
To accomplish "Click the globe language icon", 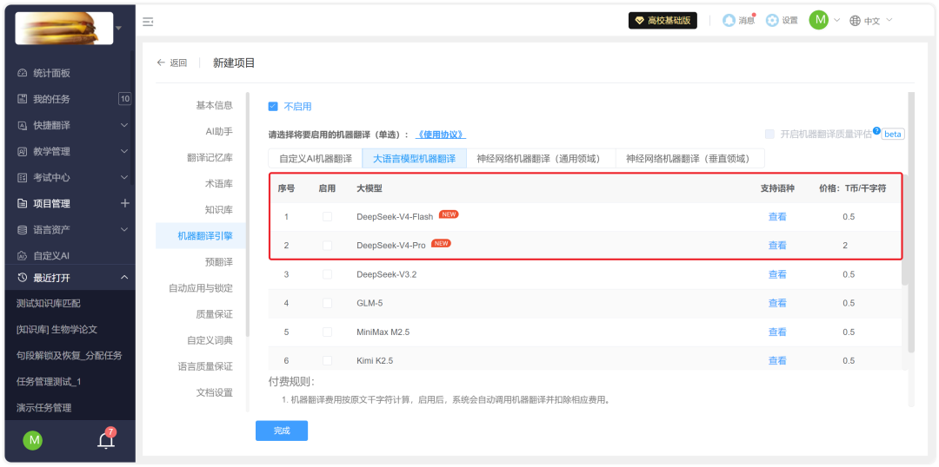I will (x=855, y=20).
